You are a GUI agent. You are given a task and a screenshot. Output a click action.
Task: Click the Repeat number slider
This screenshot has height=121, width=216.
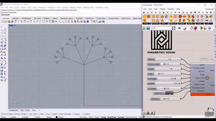tap(164, 59)
